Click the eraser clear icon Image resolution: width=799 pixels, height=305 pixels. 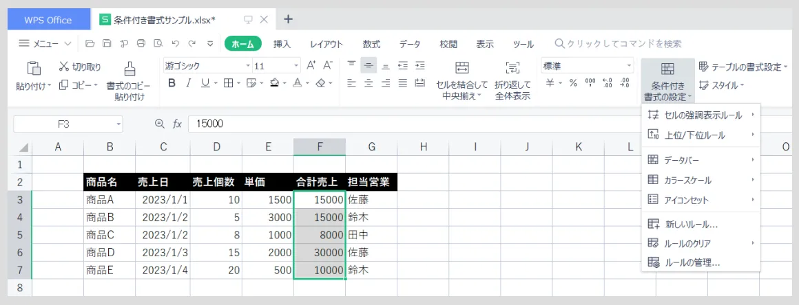320,83
